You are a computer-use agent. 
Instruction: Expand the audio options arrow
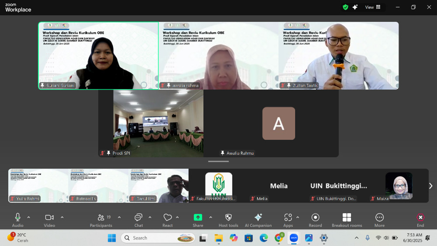point(29,217)
